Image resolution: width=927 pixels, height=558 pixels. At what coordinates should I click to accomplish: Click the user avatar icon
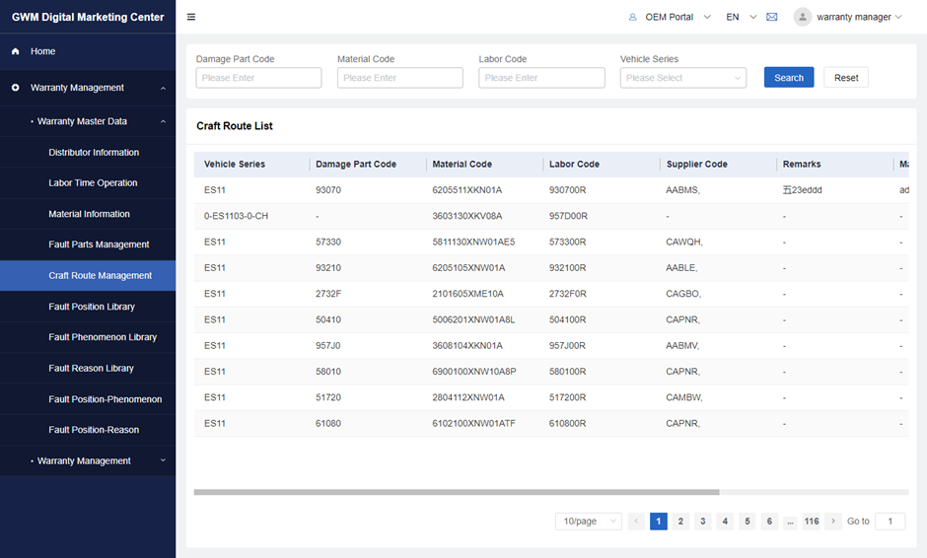click(x=803, y=17)
